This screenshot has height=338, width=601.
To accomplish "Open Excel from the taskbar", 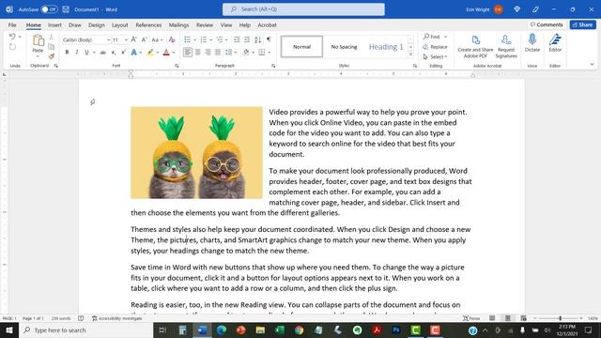I will tap(280, 330).
